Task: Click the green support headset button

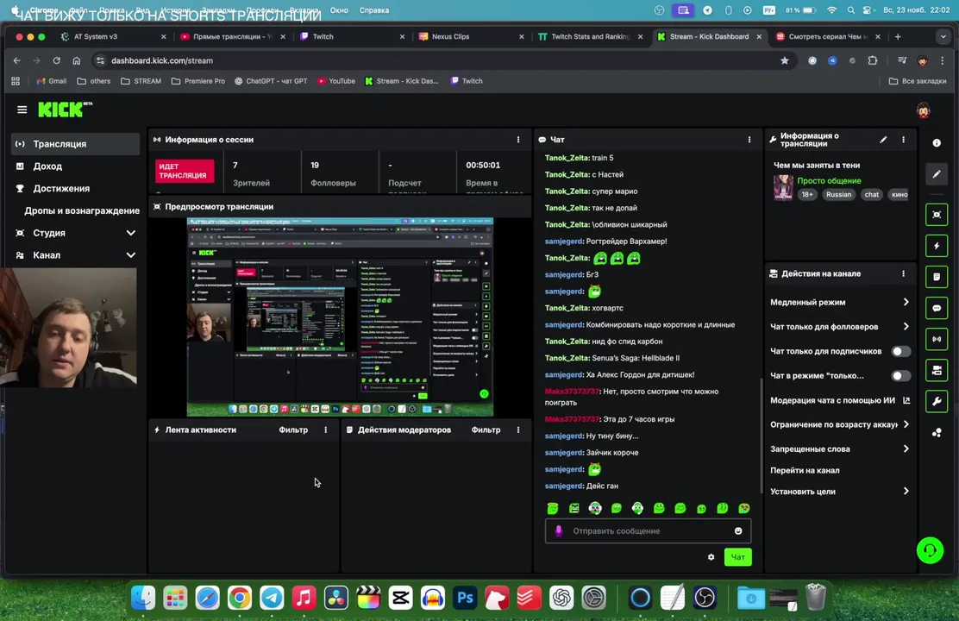Action: pyautogui.click(x=930, y=550)
